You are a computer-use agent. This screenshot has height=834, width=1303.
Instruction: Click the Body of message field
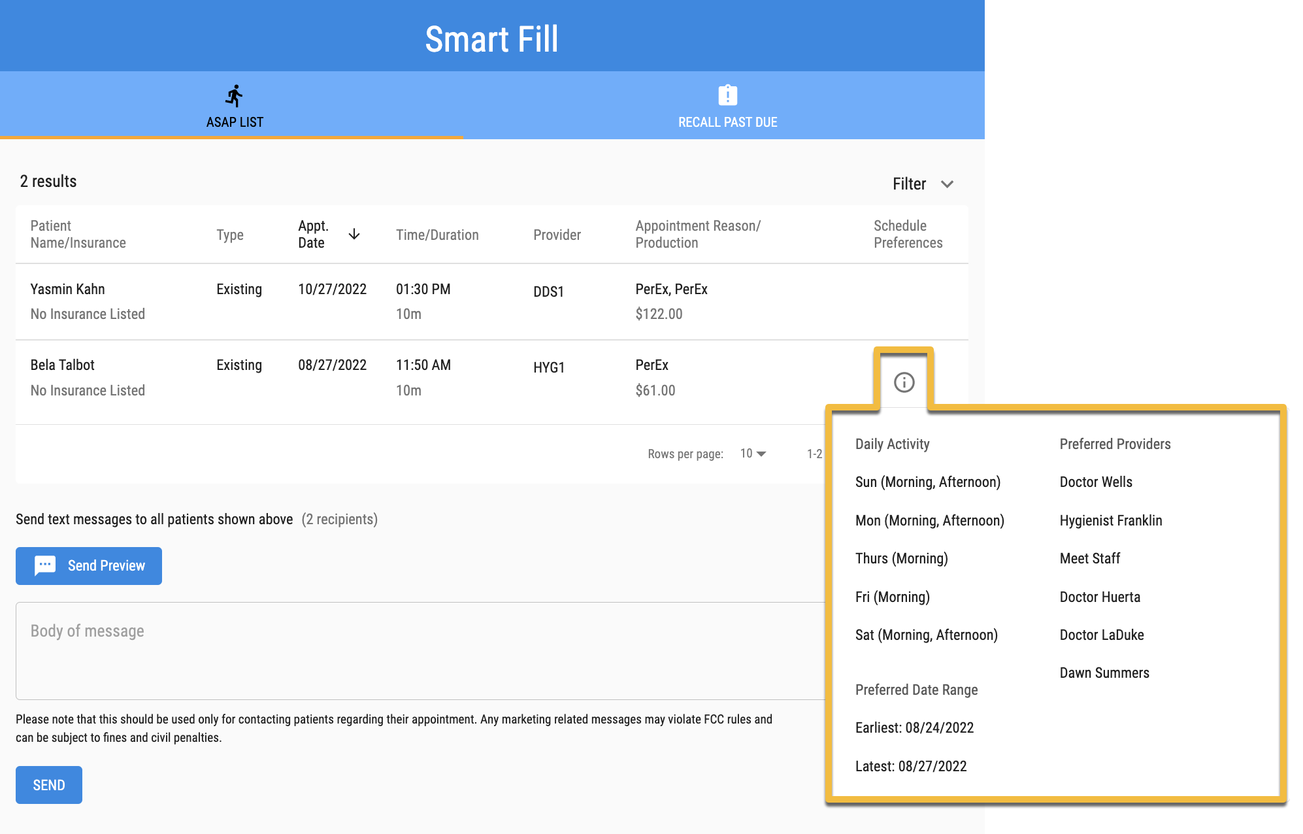pos(418,650)
